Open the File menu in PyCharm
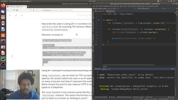Viewport: 178px width, 100px height. [x=94, y=6]
